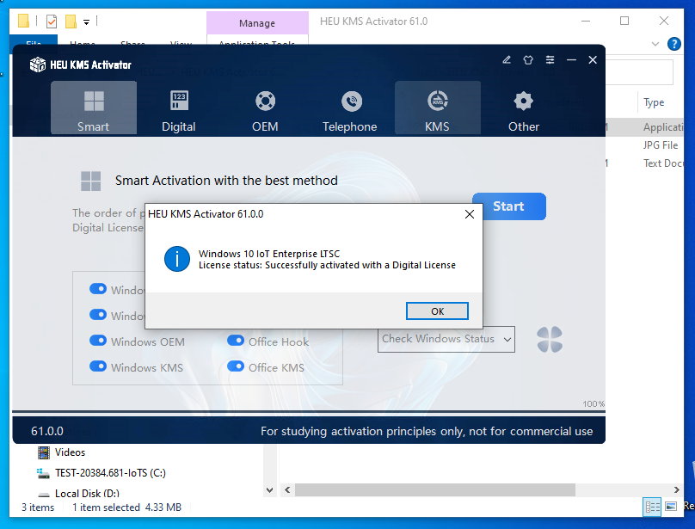Select Local Disk (D:) in navigation pane
Viewport: 695px width, 529px height.
click(x=87, y=493)
